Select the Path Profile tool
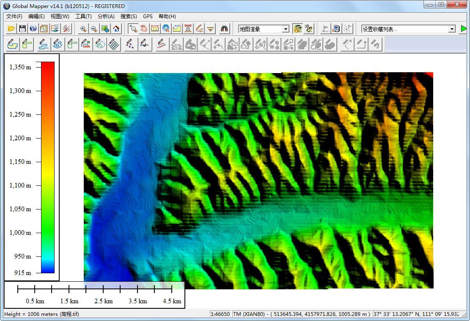The width and height of the screenshot is (470, 321). (x=177, y=29)
